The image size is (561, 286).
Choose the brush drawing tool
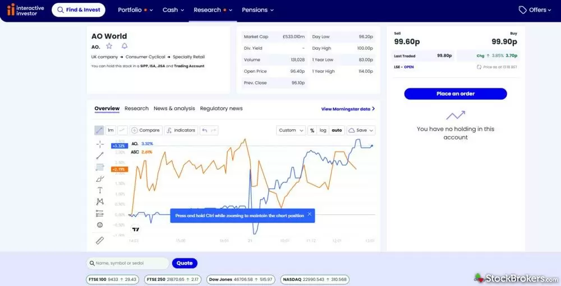tap(100, 179)
